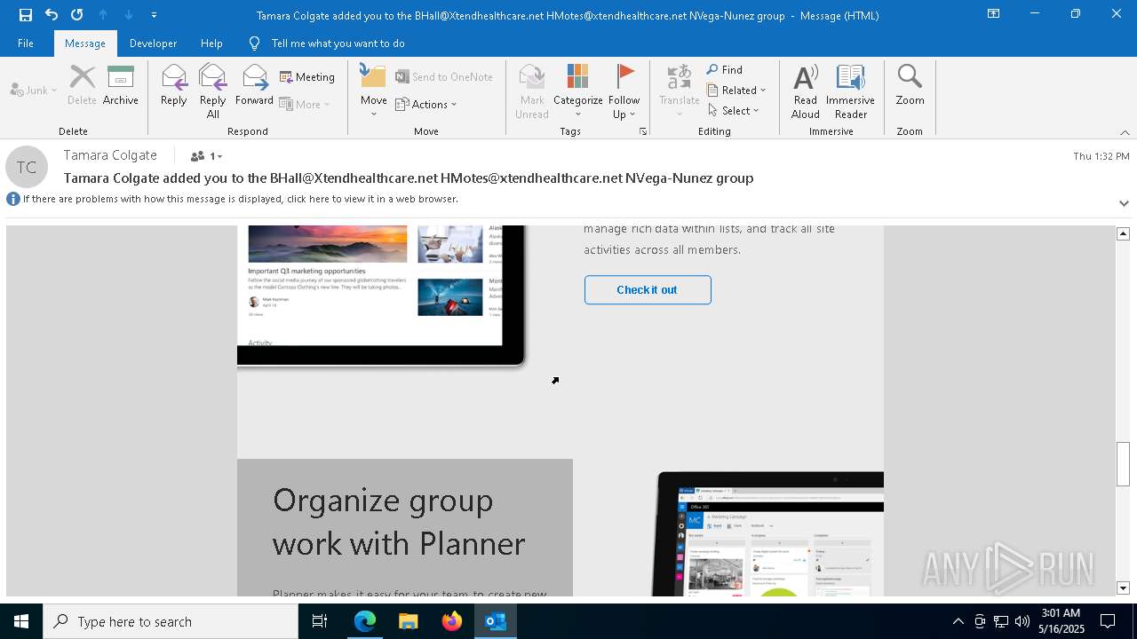Reply with a Meeting

tap(307, 77)
